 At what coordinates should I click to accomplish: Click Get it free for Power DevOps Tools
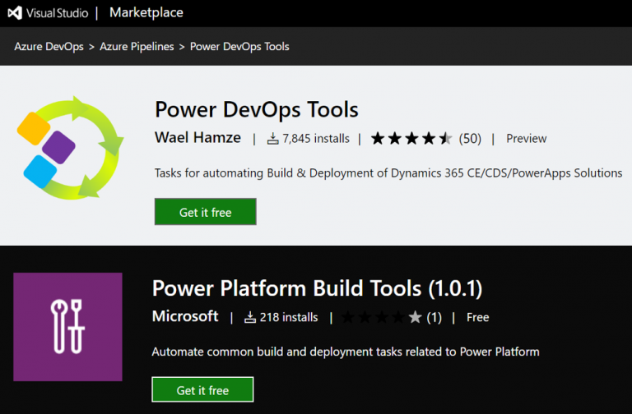click(206, 212)
